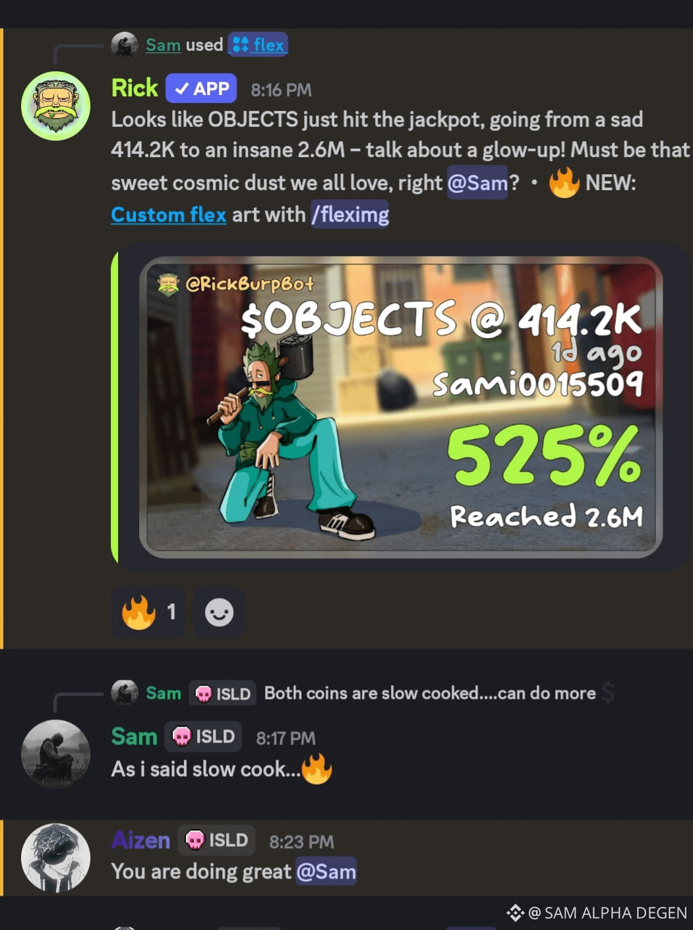Click the verified APP badge next to Rick
The width and height of the screenshot is (693, 930).
[201, 88]
